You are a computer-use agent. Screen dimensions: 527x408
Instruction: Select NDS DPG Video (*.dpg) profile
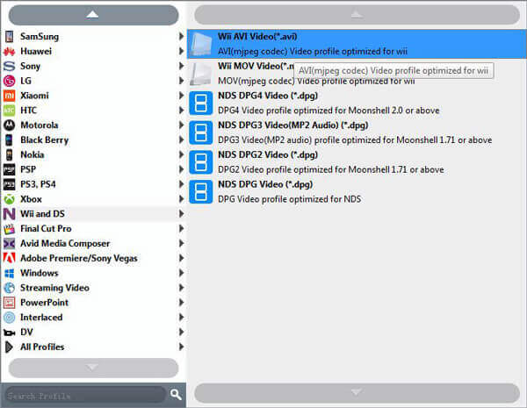tap(357, 192)
